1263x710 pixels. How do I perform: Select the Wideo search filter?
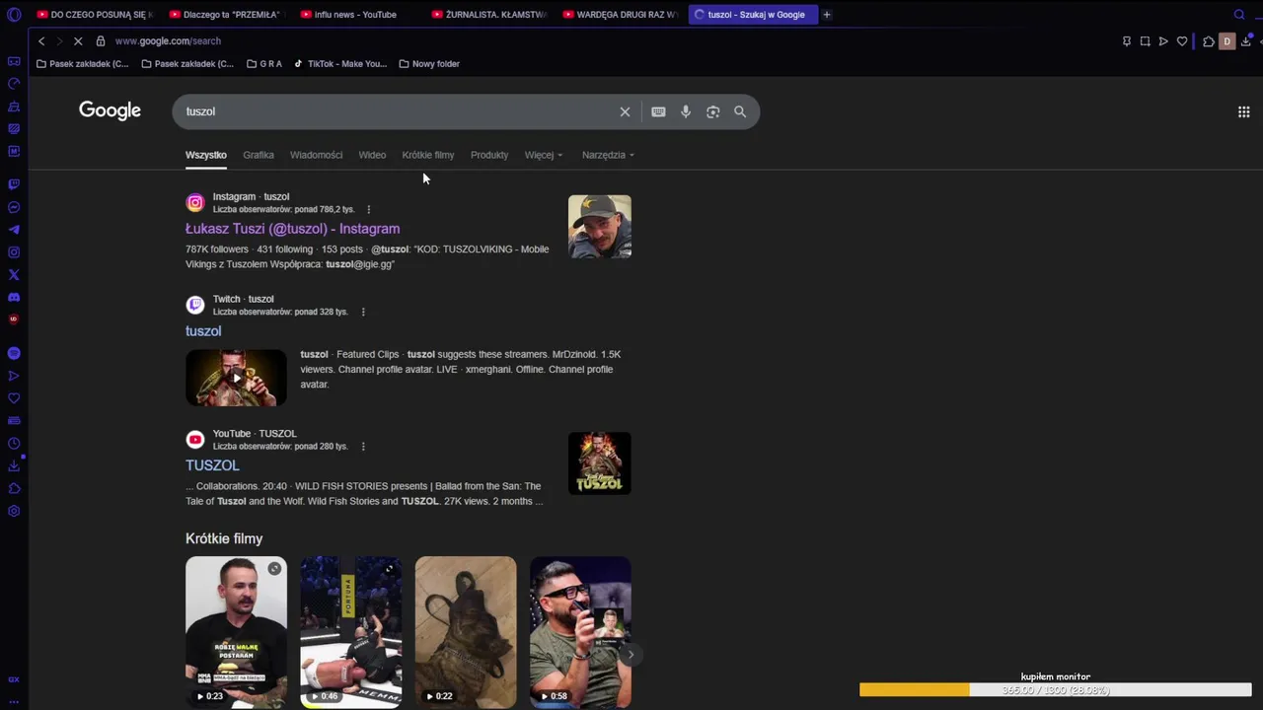click(x=372, y=155)
